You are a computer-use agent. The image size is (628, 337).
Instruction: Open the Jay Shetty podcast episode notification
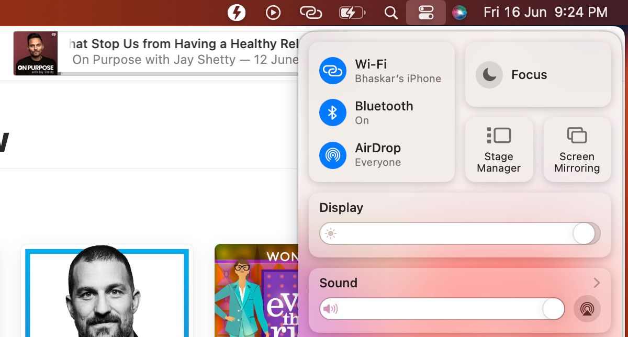click(173, 51)
